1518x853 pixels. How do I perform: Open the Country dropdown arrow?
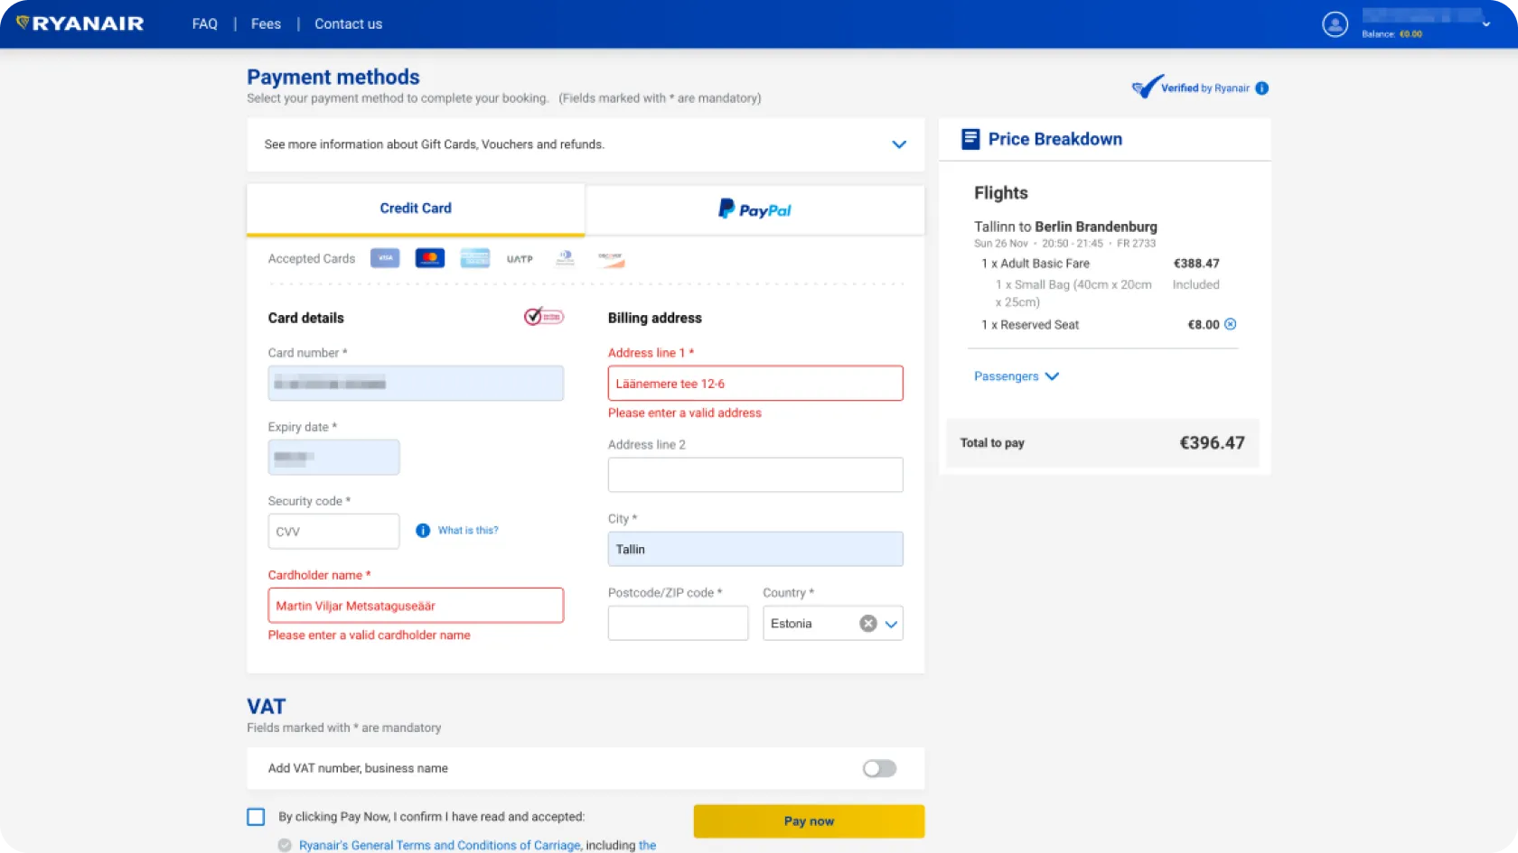pos(891,624)
